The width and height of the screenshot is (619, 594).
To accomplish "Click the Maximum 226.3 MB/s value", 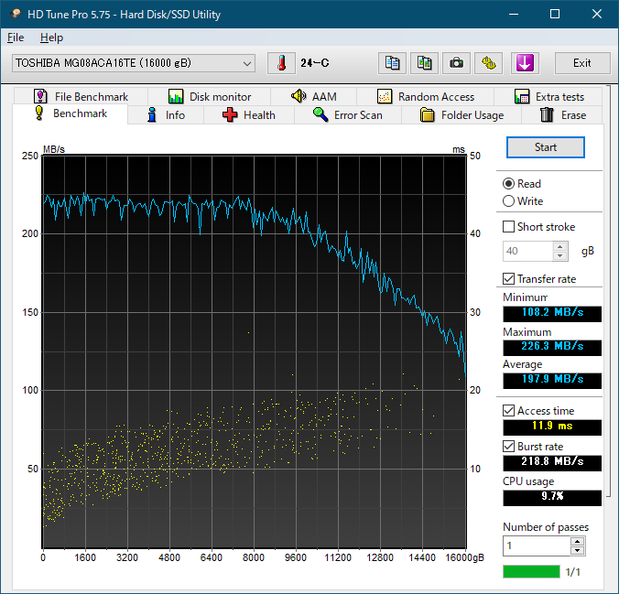I will point(552,347).
